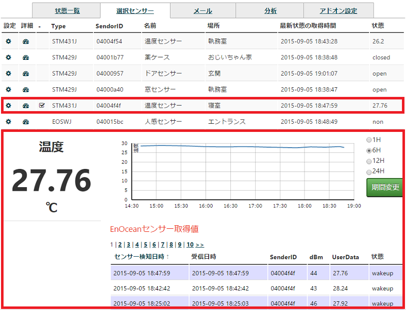Click settings gear for 執務室 温度センサー row

(x=8, y=41)
